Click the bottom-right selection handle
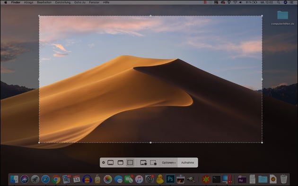 (x=262, y=143)
